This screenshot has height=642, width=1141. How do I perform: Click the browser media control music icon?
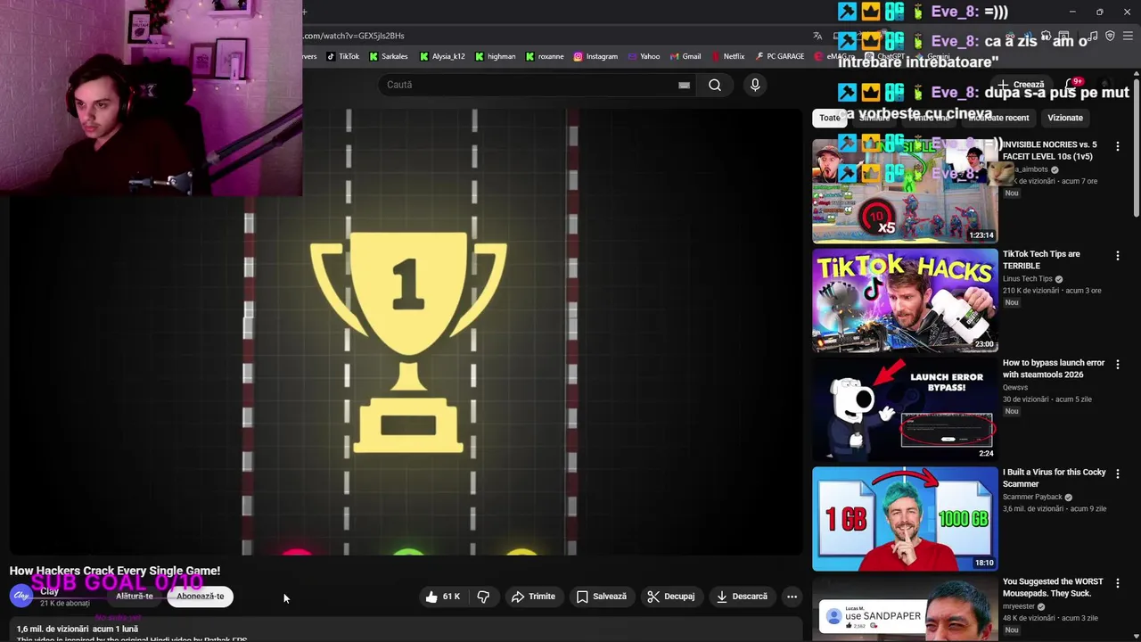1091,36
